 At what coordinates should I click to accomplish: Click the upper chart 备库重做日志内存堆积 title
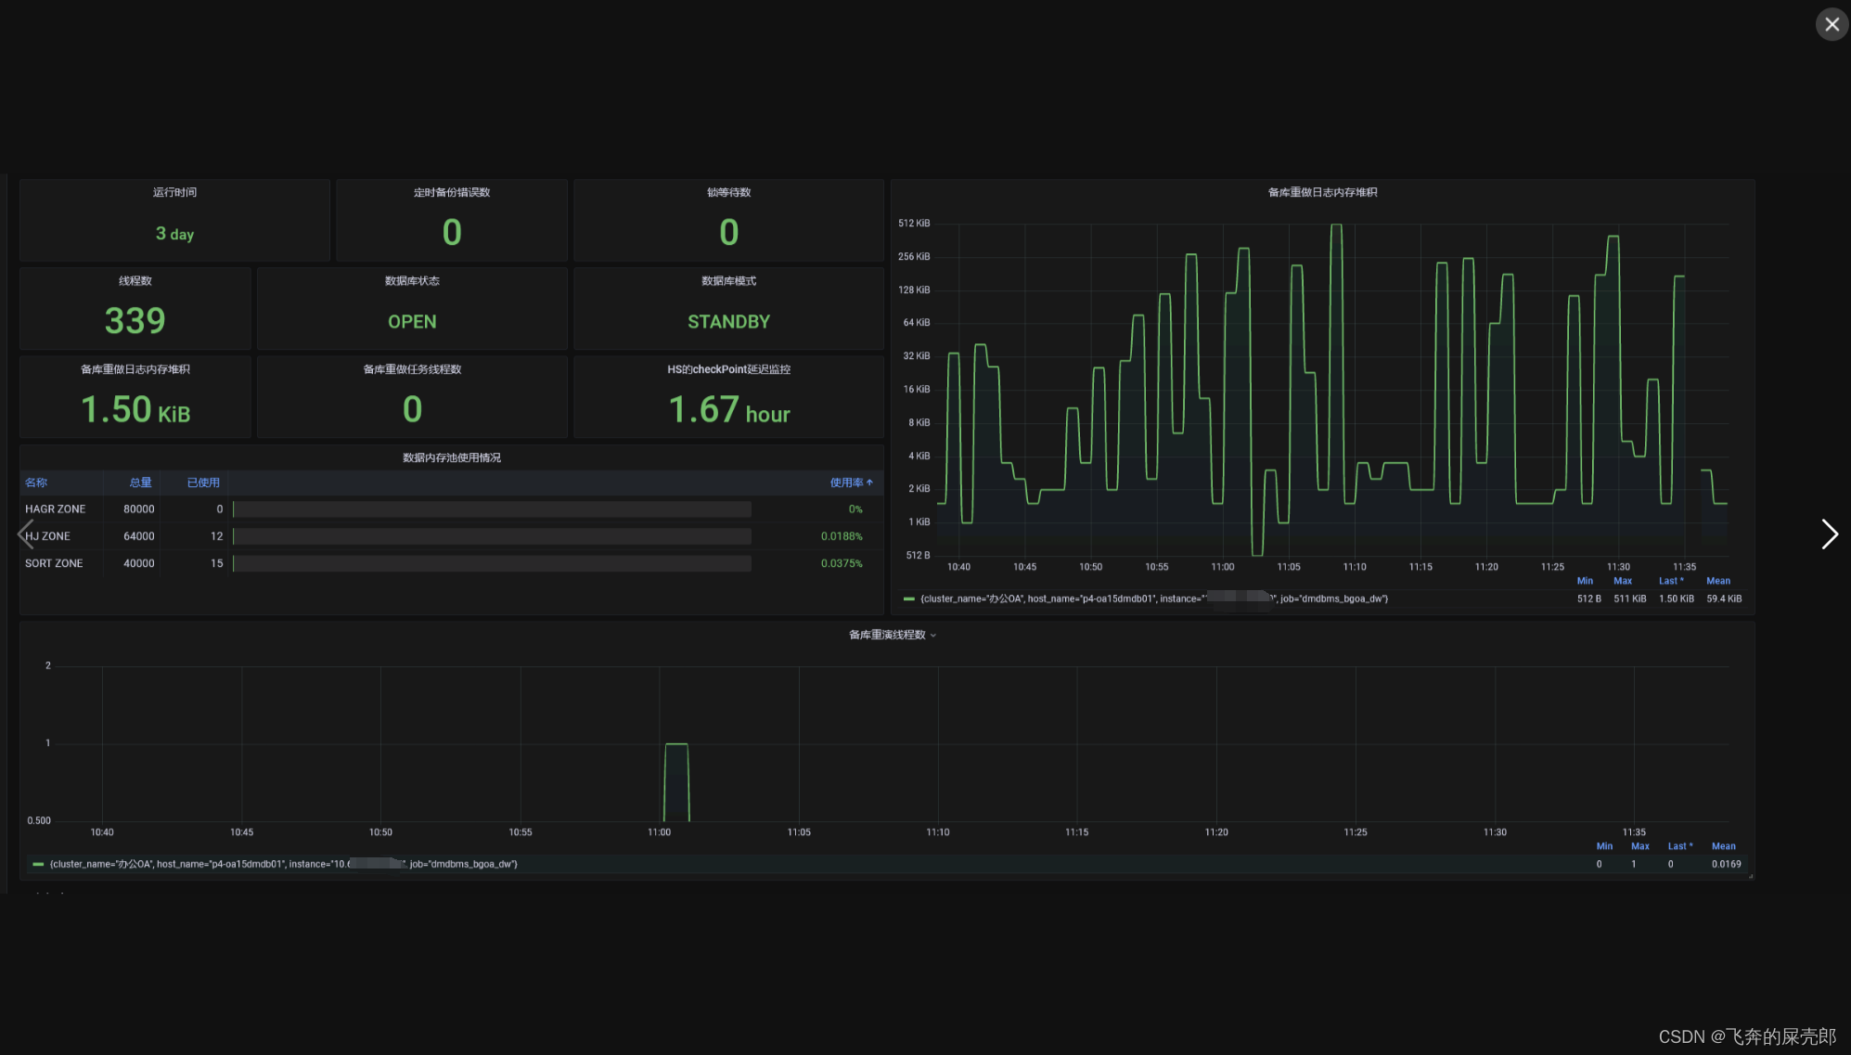pos(1322,192)
